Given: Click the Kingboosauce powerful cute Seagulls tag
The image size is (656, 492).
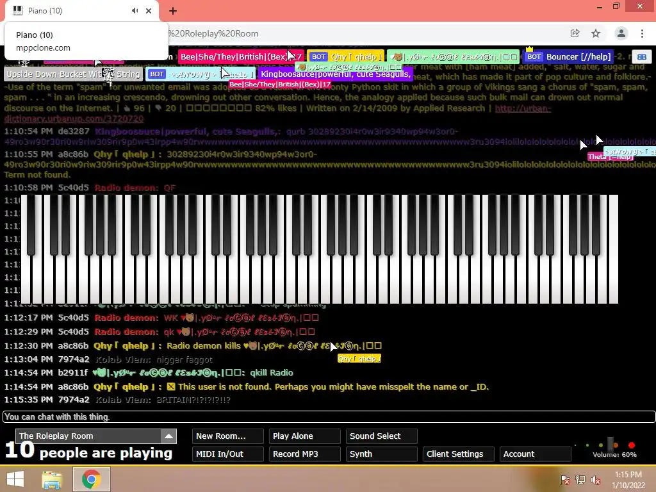Looking at the screenshot, I should [336, 74].
